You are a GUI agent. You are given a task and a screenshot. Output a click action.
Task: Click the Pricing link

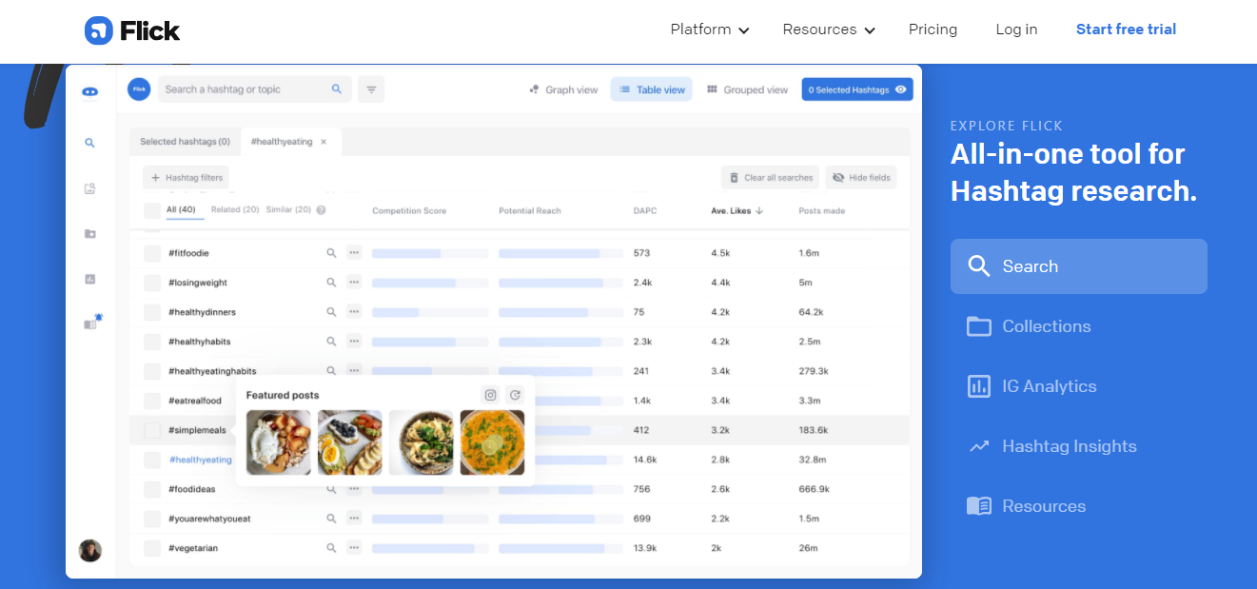(x=933, y=29)
